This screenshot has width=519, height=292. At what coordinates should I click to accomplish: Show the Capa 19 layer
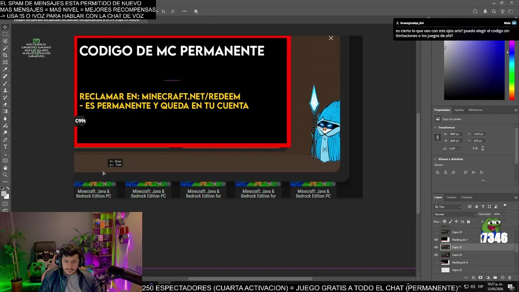436,232
